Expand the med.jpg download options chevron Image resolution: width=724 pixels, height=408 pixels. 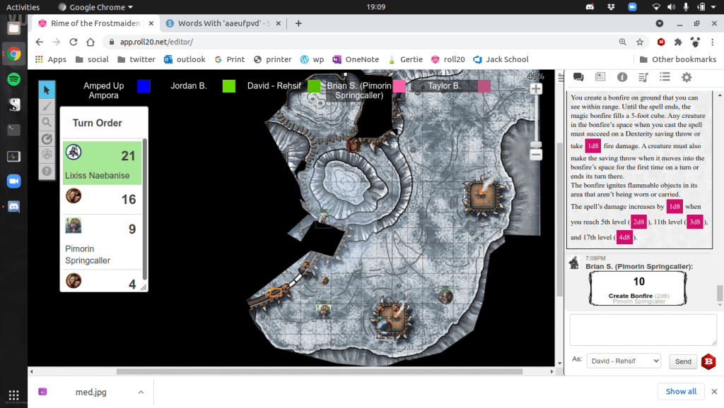click(141, 392)
